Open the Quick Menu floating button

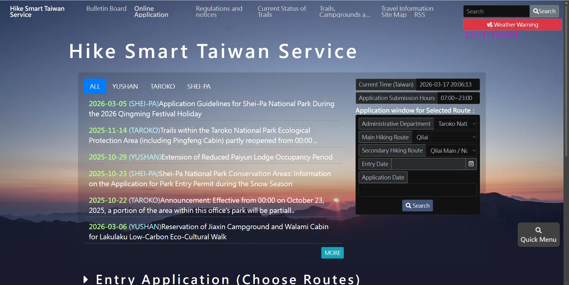pyautogui.click(x=538, y=235)
